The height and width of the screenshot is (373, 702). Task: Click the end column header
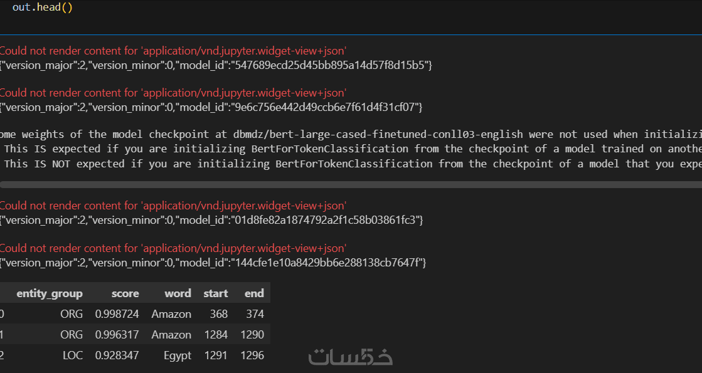point(254,293)
